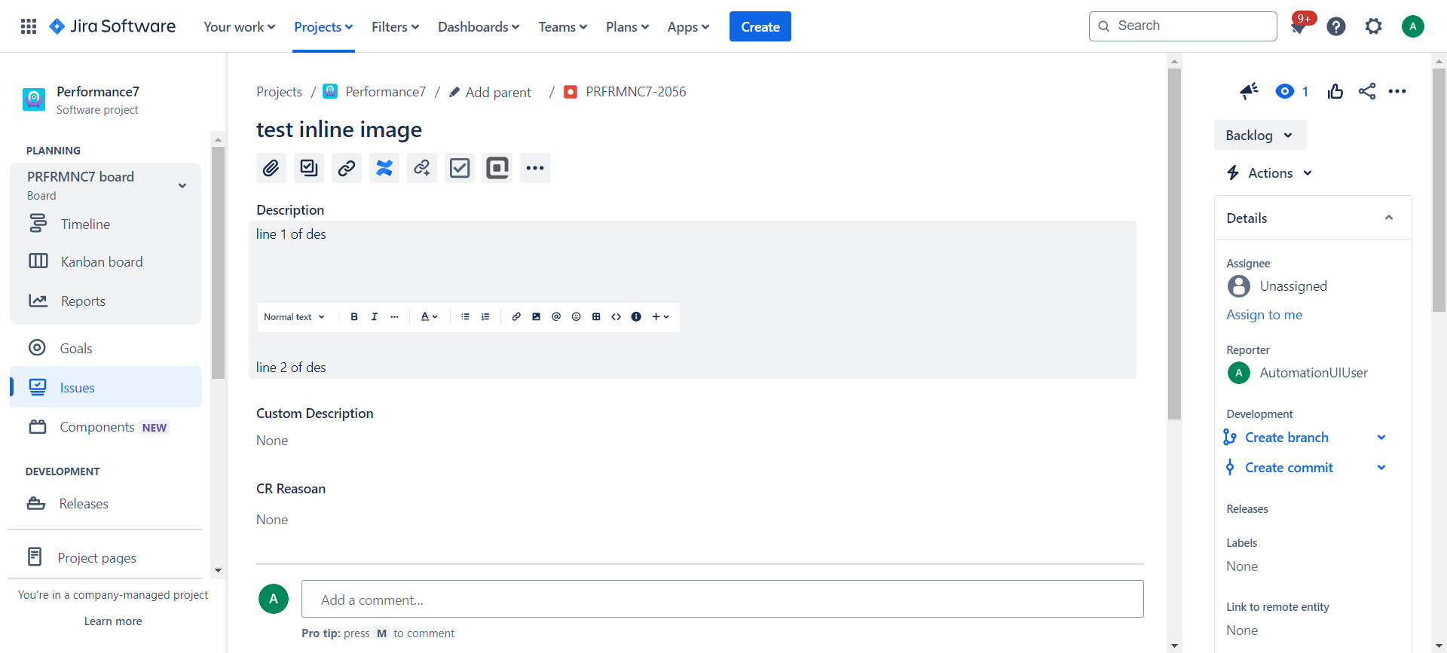This screenshot has height=653, width=1447.
Task: Open Filters menu
Action: 395,27
